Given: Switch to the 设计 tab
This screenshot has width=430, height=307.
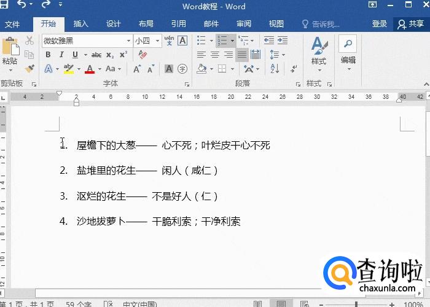Looking at the screenshot, I should (x=113, y=24).
